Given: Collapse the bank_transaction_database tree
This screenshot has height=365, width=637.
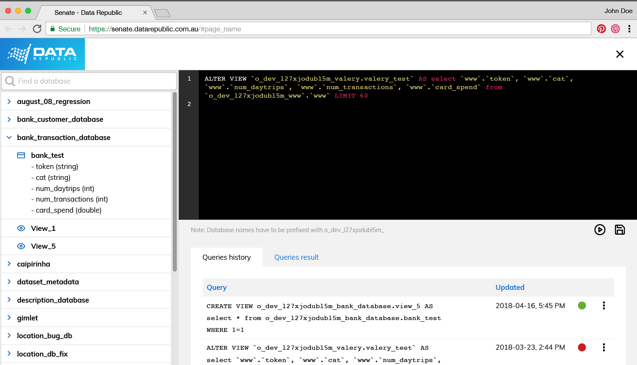Looking at the screenshot, I should 9,138.
